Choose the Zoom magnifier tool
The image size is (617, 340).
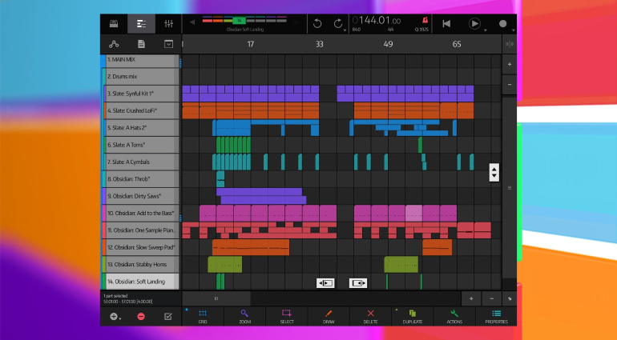(244, 316)
